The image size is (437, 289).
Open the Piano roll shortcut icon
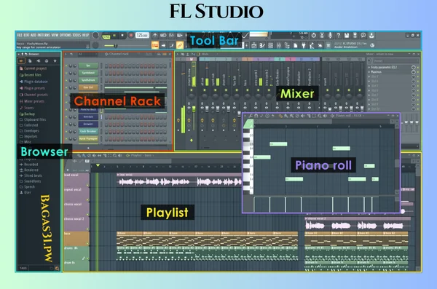pos(262,45)
